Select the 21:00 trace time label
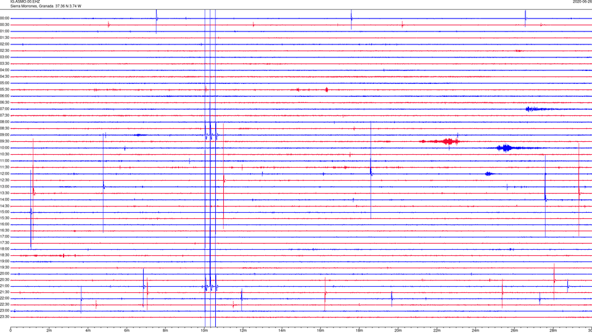 coord(5,286)
